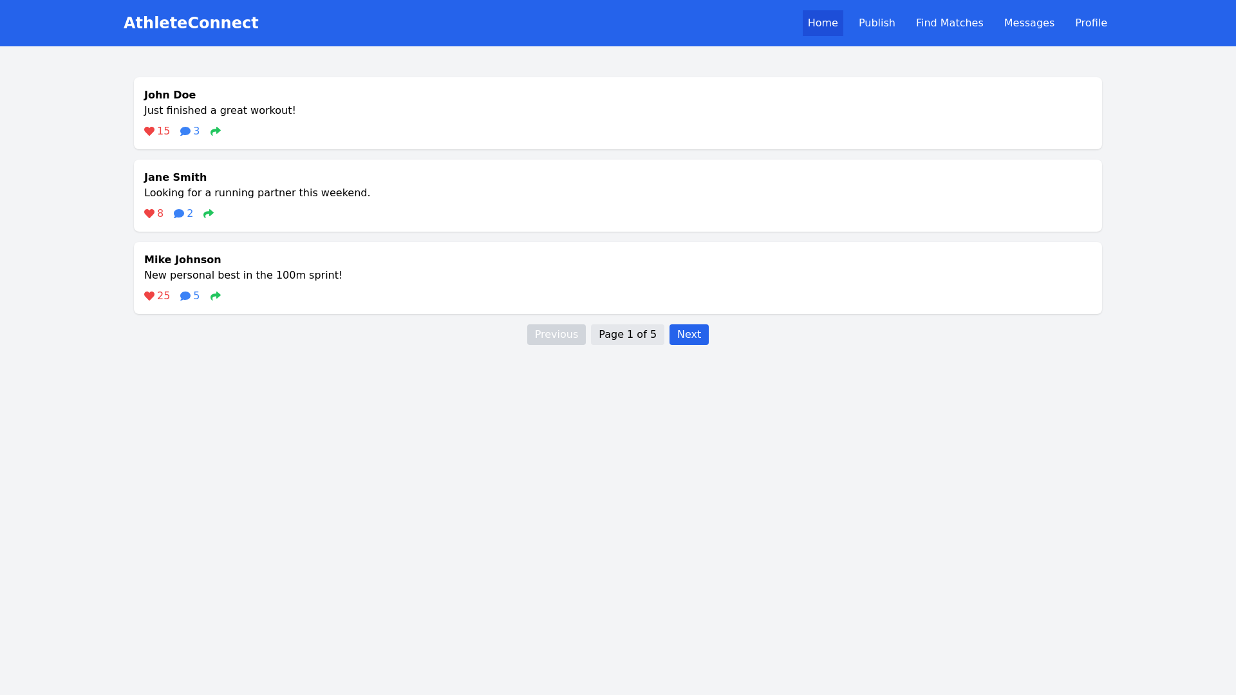The image size is (1236, 695).
Task: Go to the next page of posts
Action: click(689, 334)
